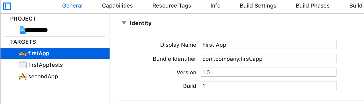Click the blue Xcode project file icon
The height and width of the screenshot is (104, 364).
pyautogui.click(x=23, y=30)
